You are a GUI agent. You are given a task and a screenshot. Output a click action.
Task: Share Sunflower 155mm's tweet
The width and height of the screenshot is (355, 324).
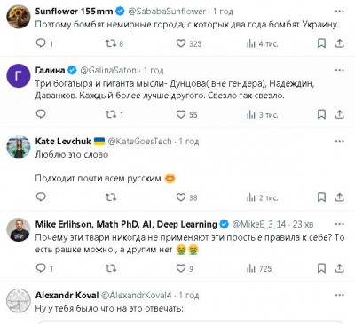pyautogui.click(x=339, y=43)
